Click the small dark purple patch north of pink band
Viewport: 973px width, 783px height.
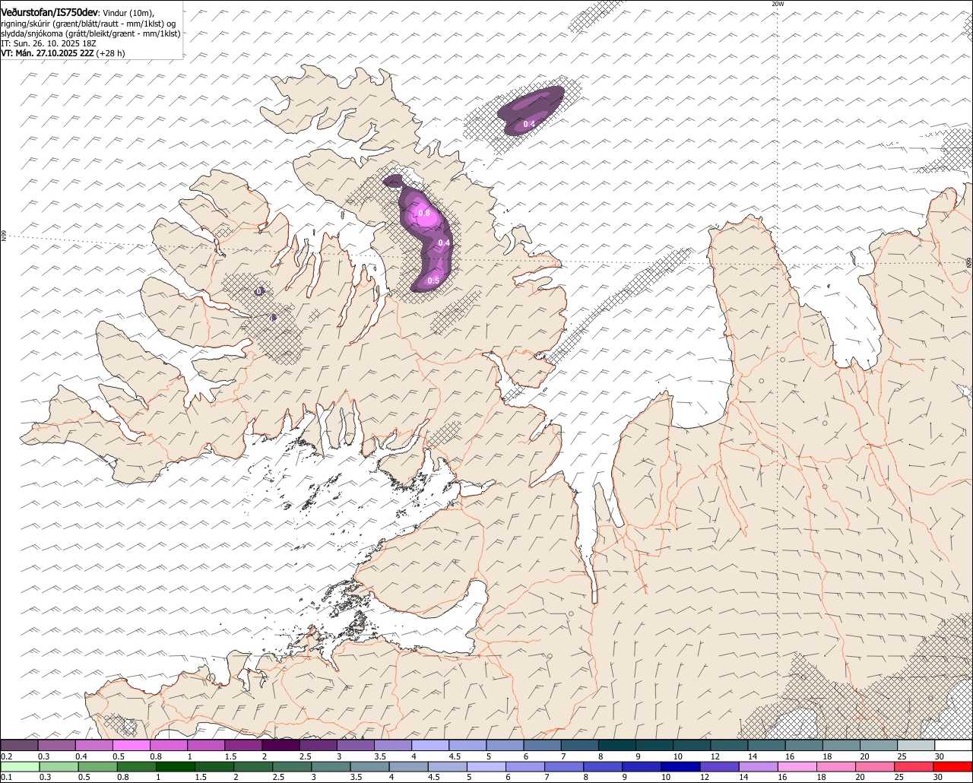pyautogui.click(x=392, y=181)
